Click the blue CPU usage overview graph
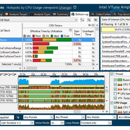 click(61, 81)
